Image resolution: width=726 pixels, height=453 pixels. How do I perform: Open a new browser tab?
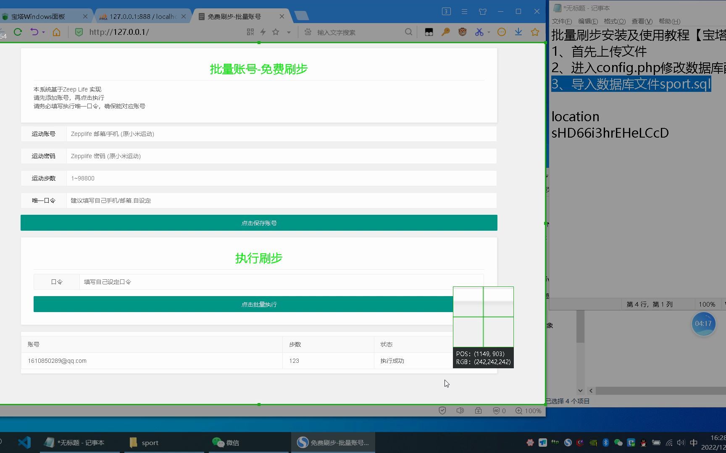point(302,16)
